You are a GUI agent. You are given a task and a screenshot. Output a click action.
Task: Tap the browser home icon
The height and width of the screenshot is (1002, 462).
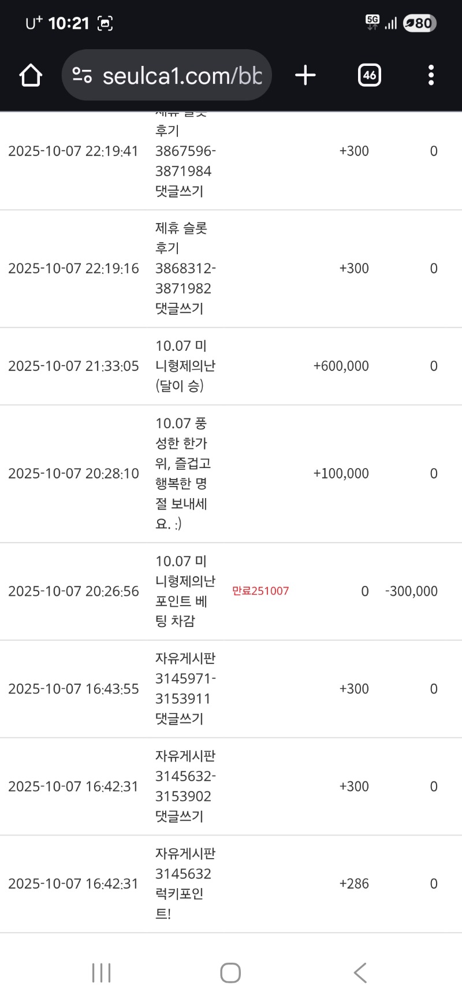click(x=31, y=75)
